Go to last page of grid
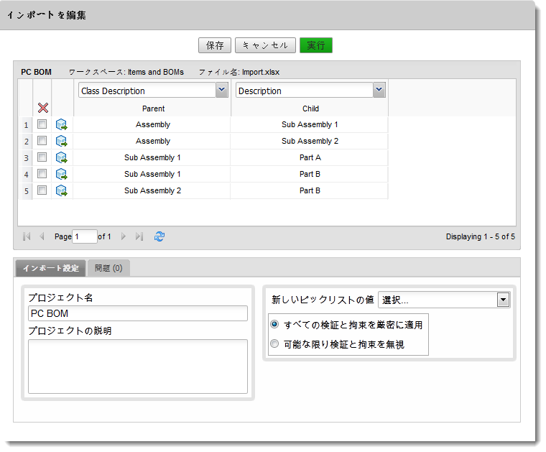 pyautogui.click(x=139, y=236)
